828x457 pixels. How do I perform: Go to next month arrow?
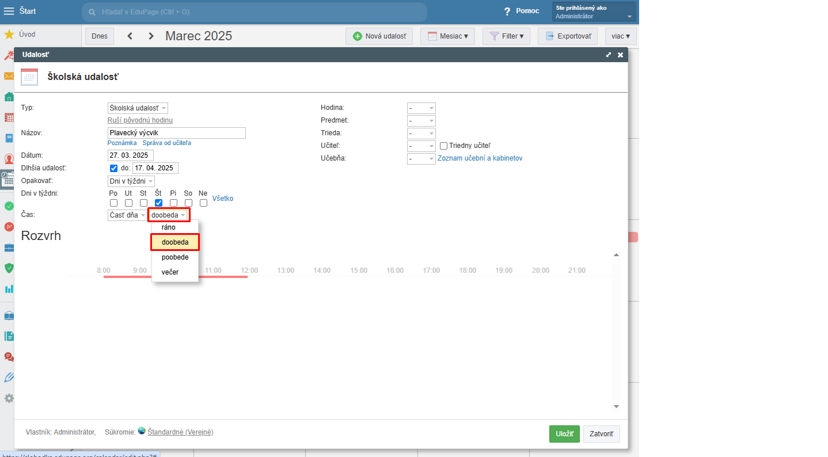(x=151, y=36)
